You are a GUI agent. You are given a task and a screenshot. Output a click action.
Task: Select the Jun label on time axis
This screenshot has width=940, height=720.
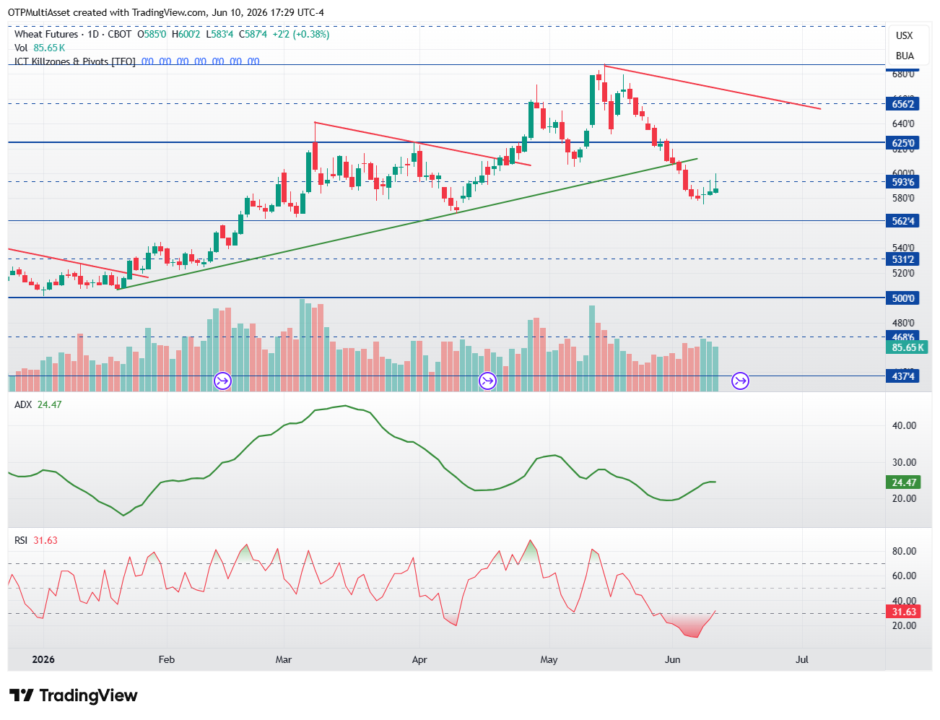pyautogui.click(x=672, y=659)
